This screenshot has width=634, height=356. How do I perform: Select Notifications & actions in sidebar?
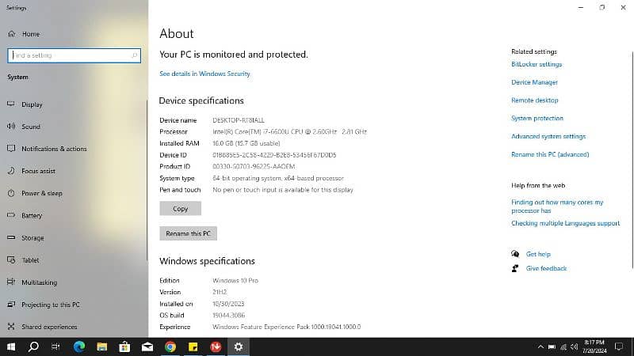(x=54, y=149)
